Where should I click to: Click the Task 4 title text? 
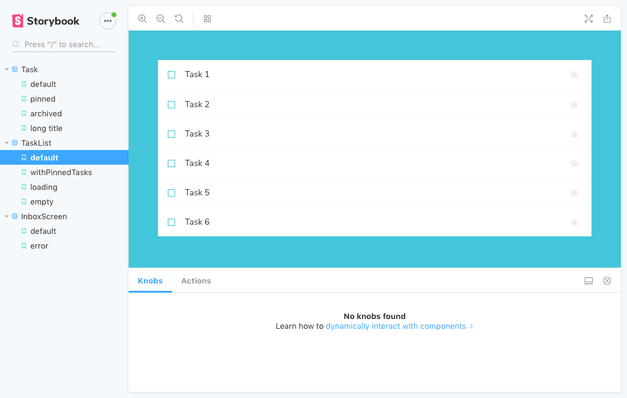tap(197, 163)
